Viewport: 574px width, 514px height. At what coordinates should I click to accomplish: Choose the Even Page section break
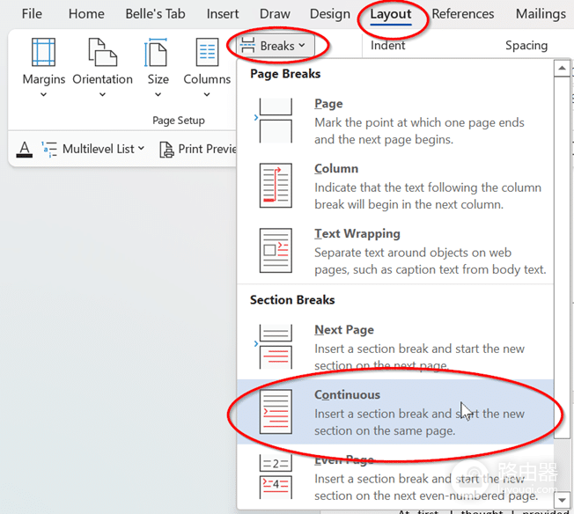395,477
